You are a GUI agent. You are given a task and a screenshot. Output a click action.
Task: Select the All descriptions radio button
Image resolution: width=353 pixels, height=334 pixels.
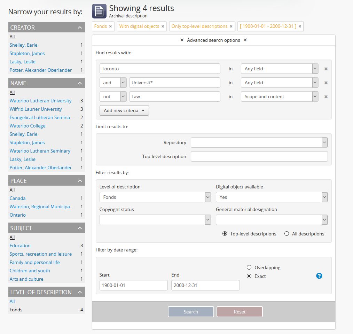[287, 234]
